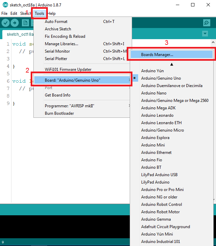Select Arduino Robot Control

pyautogui.click(x=172, y=204)
